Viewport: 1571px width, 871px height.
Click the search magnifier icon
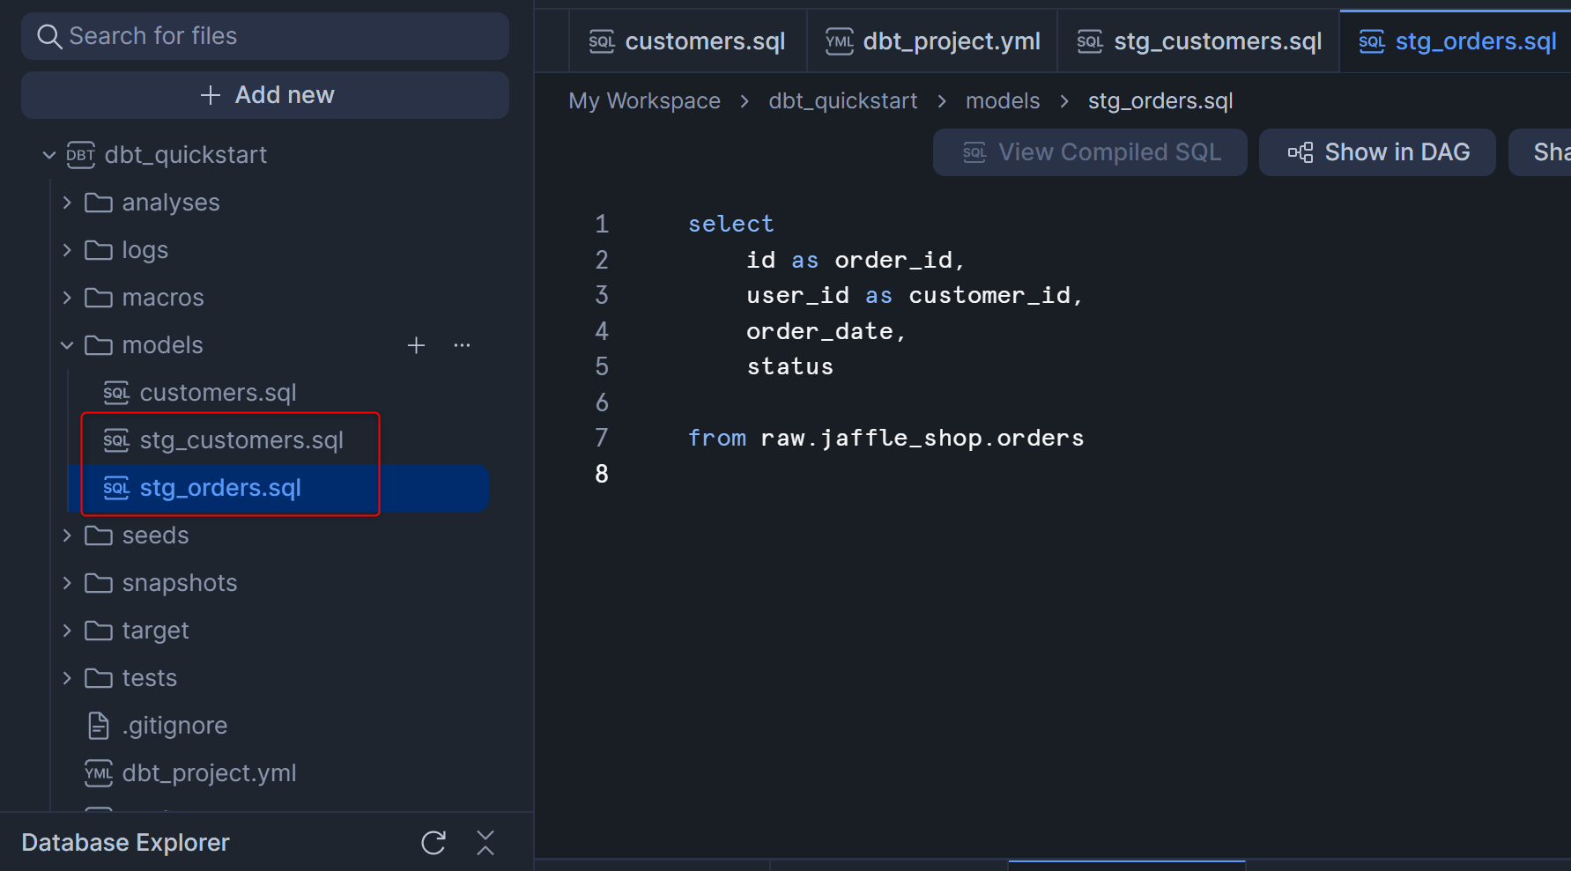click(49, 36)
